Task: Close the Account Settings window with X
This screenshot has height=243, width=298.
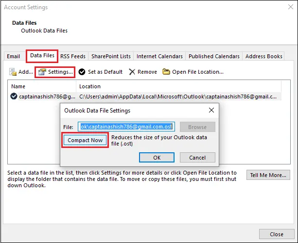Action: click(x=291, y=7)
